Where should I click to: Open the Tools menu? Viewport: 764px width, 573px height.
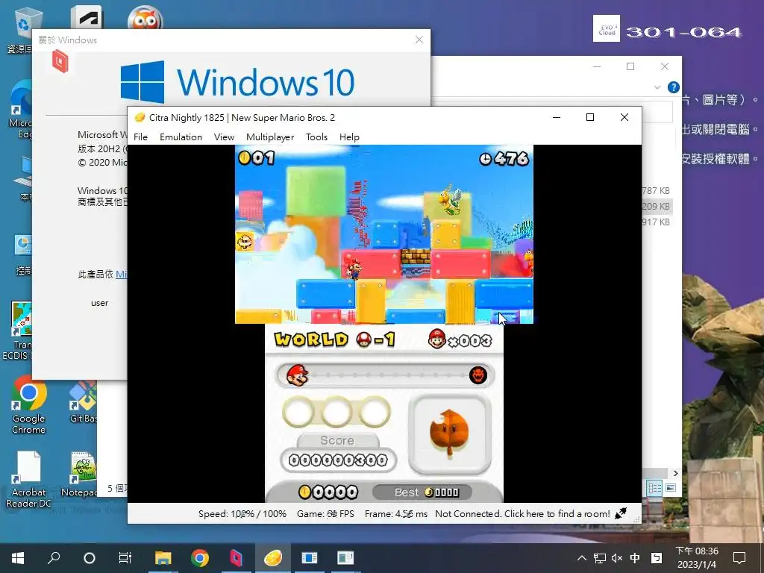(x=316, y=137)
